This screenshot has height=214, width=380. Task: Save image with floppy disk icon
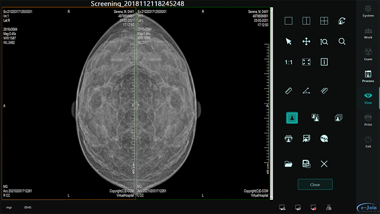point(306,164)
